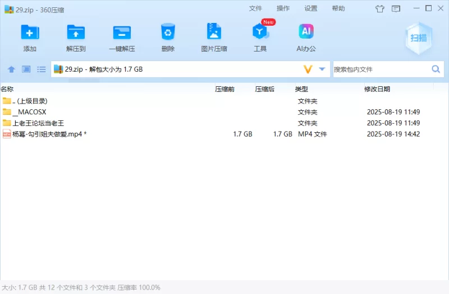Click the 360压缩 app logo in the title bar
This screenshot has height=294, width=449.
click(x=9, y=10)
